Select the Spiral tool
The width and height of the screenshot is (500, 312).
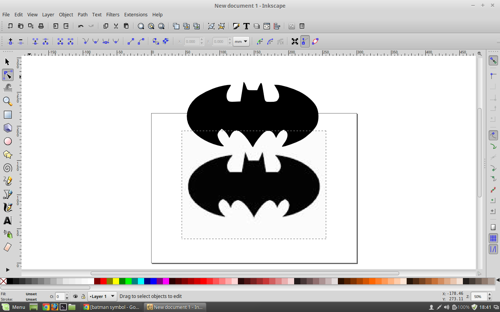7,168
